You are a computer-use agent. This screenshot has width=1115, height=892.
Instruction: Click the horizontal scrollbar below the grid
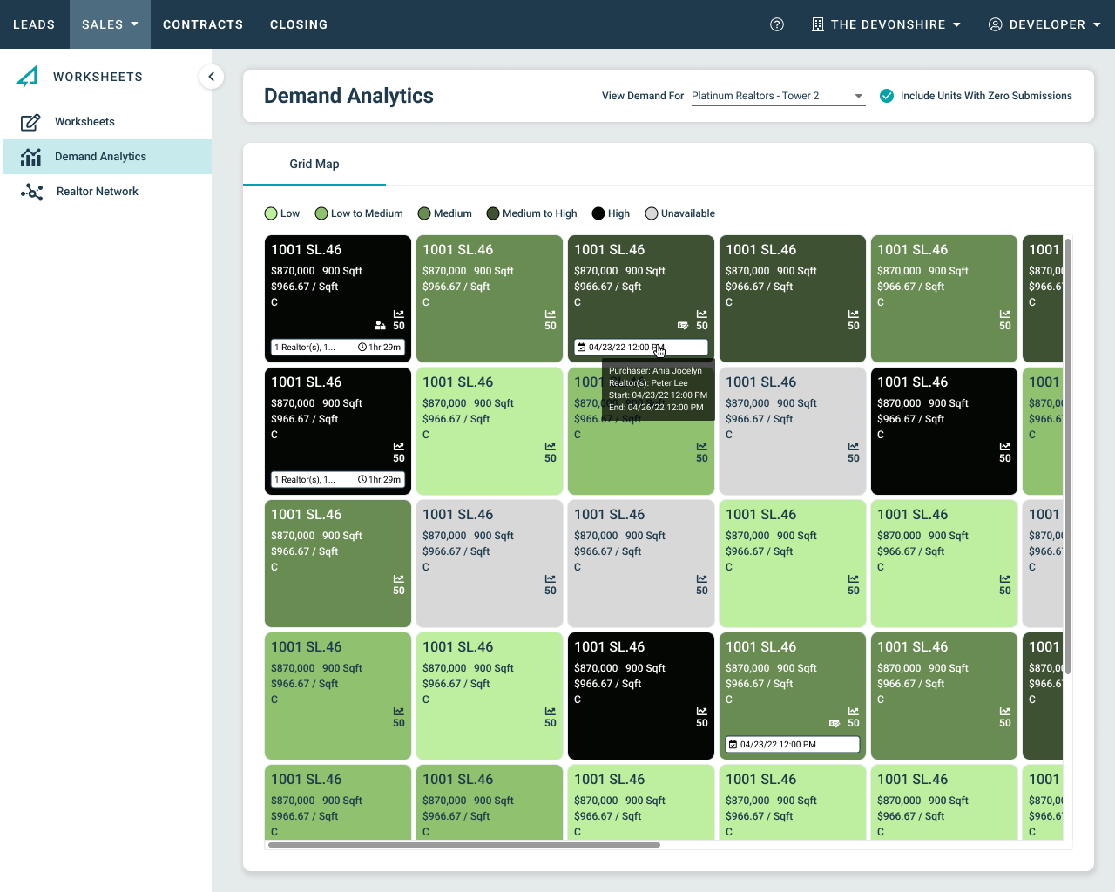[x=463, y=844]
